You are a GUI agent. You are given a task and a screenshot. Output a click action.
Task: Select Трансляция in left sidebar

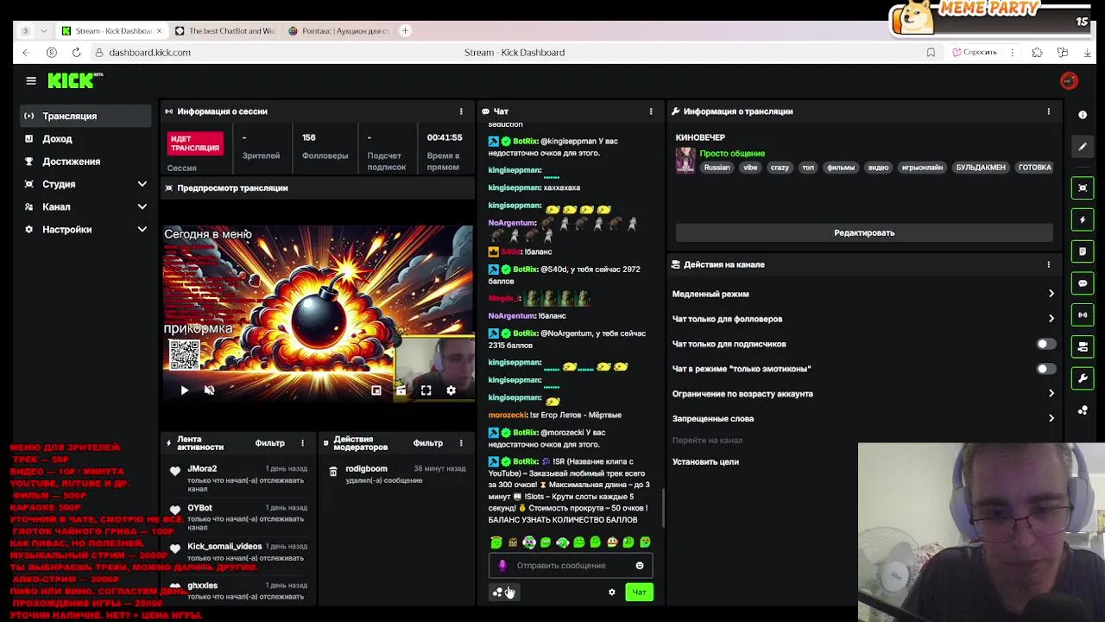(85, 116)
